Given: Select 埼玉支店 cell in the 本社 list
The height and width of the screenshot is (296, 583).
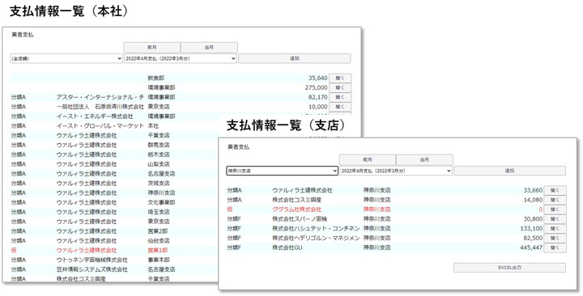Looking at the screenshot, I should (x=159, y=213).
